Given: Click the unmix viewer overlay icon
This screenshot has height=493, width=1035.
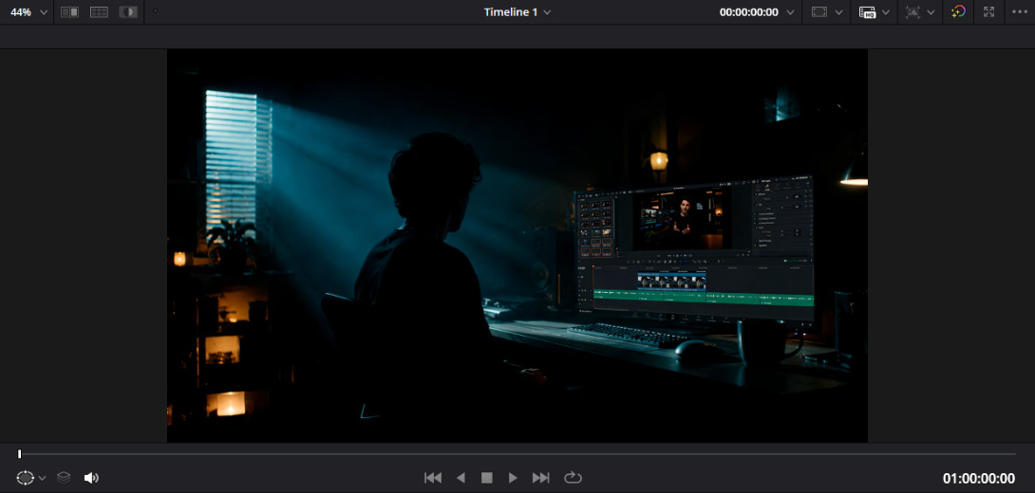Looking at the screenshot, I should point(913,12).
